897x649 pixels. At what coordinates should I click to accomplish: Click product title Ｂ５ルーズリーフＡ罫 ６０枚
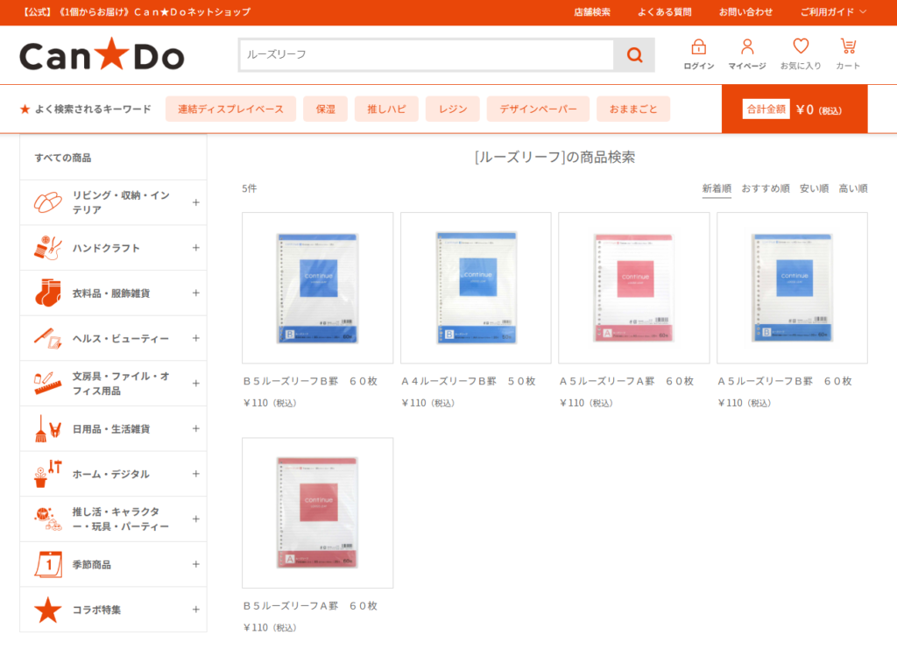click(x=310, y=606)
